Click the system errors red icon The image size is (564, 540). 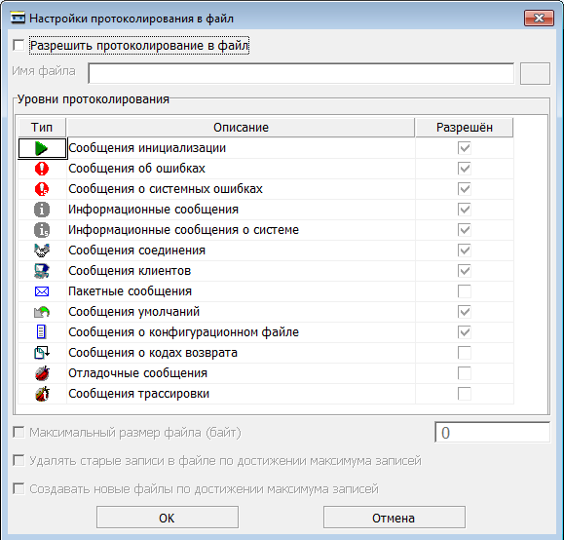42,189
